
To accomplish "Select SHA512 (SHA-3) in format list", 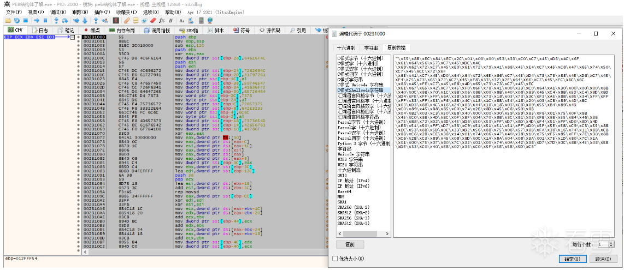I will click(x=354, y=223).
